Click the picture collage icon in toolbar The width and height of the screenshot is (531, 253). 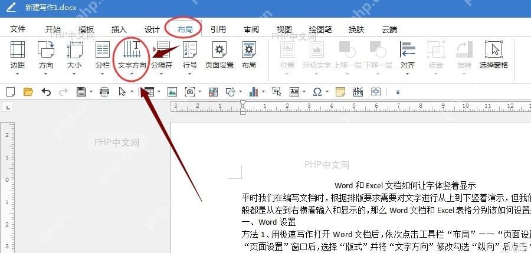[213, 92]
